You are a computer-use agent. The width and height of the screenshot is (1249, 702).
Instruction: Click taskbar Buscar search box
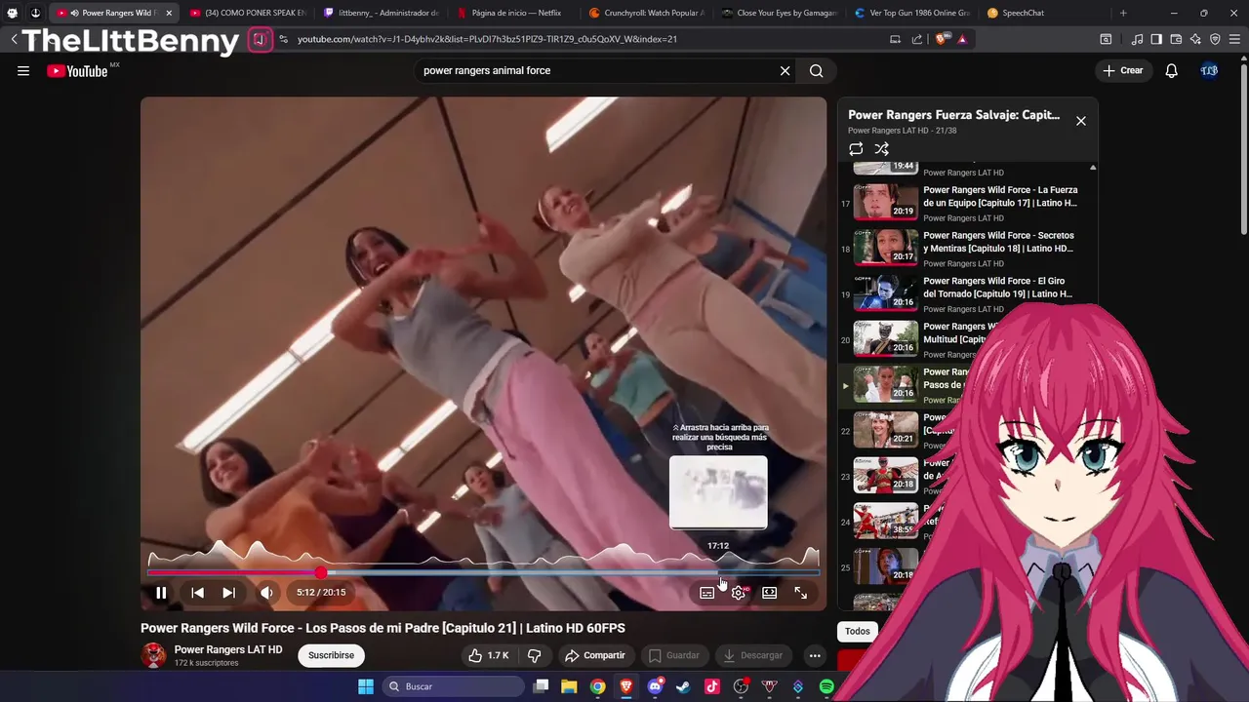coord(452,686)
